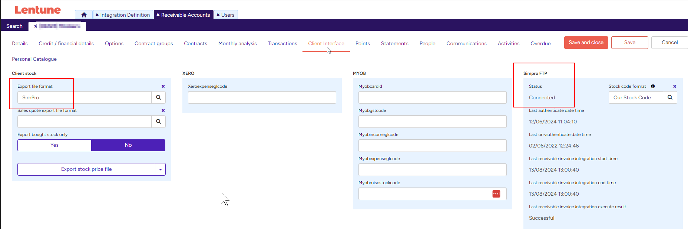688x229 pixels.
Task: Open the Contract groups tab
Action: pos(154,43)
